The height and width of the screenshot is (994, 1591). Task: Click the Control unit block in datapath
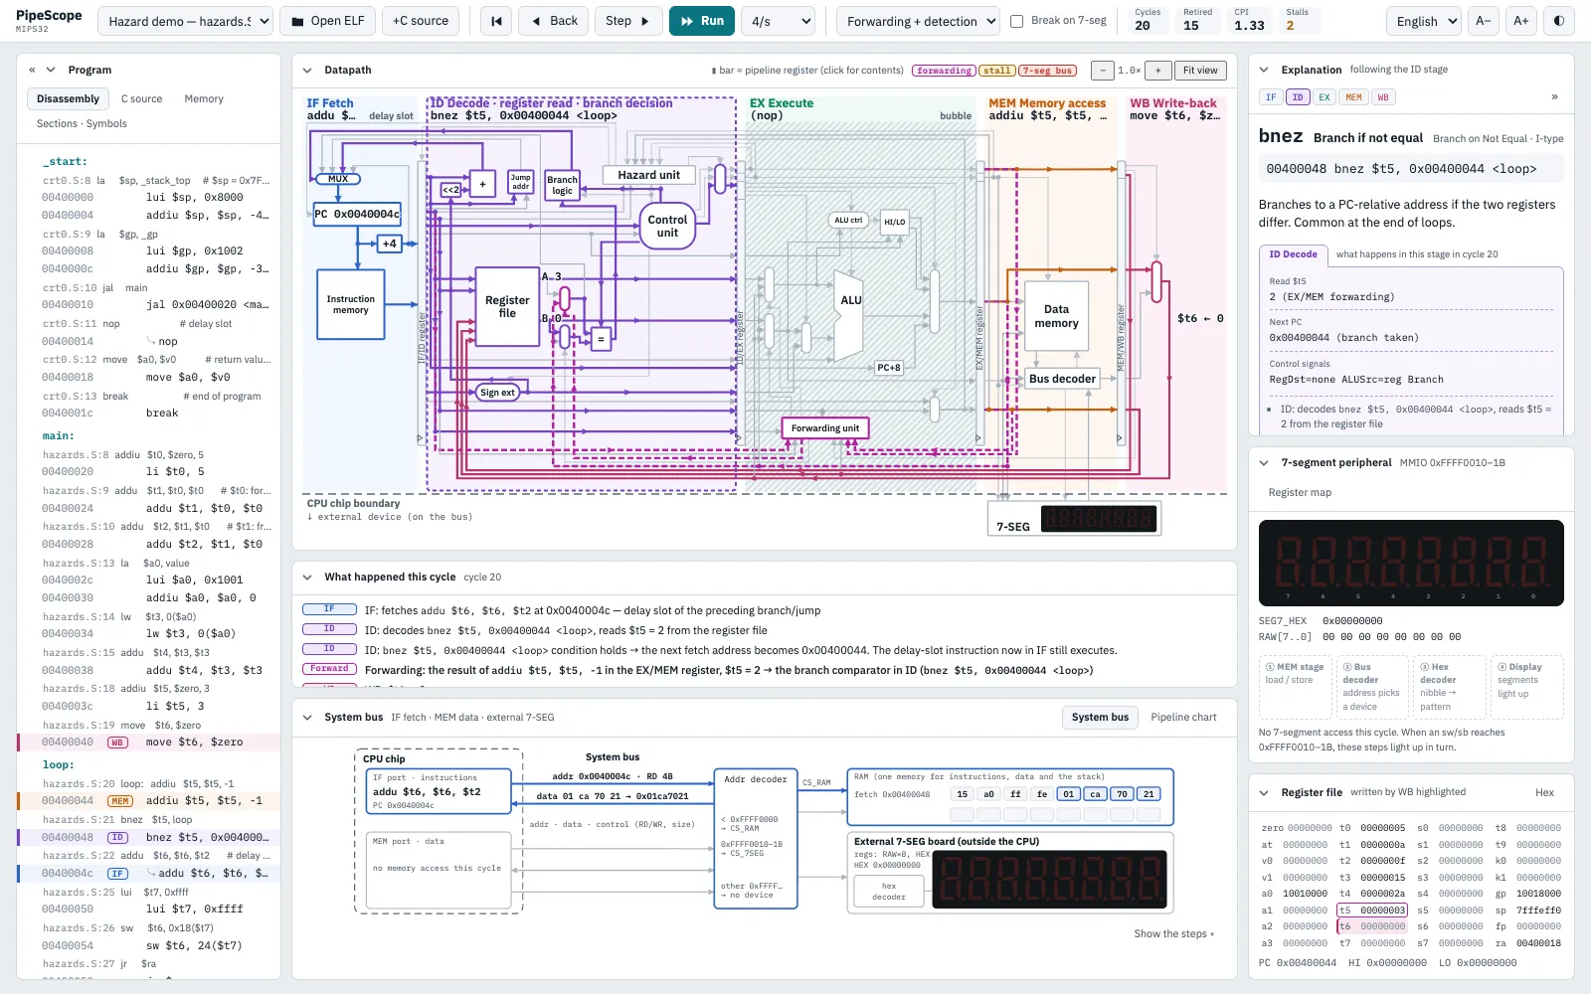[667, 227]
